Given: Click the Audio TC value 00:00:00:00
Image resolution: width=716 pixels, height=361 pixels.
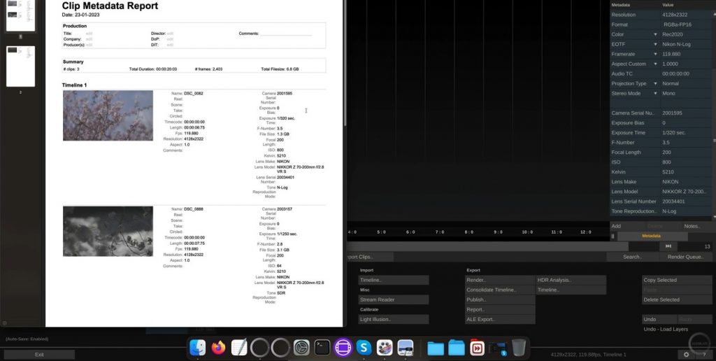Looking at the screenshot, I should click(x=675, y=73).
